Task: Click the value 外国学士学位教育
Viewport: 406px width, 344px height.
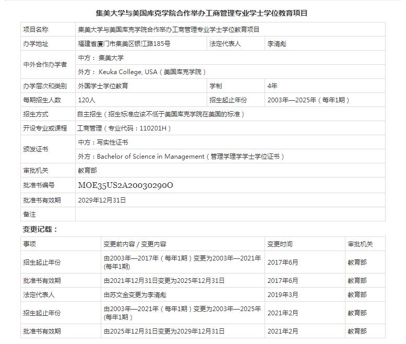Action: (103, 86)
